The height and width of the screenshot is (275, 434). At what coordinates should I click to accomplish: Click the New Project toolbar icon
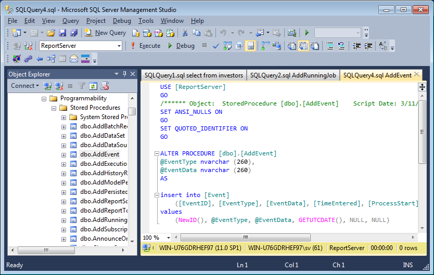(x=17, y=33)
